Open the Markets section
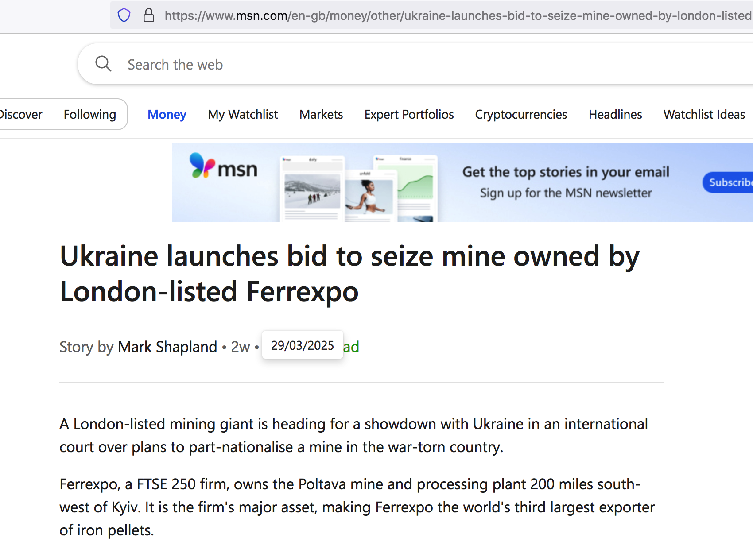Screen dimensions: 753x557 tap(321, 114)
